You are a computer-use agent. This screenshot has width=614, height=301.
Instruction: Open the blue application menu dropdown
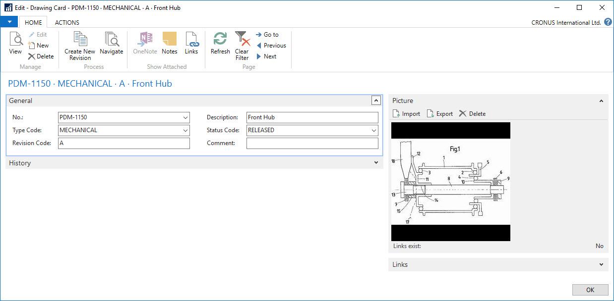(x=9, y=22)
